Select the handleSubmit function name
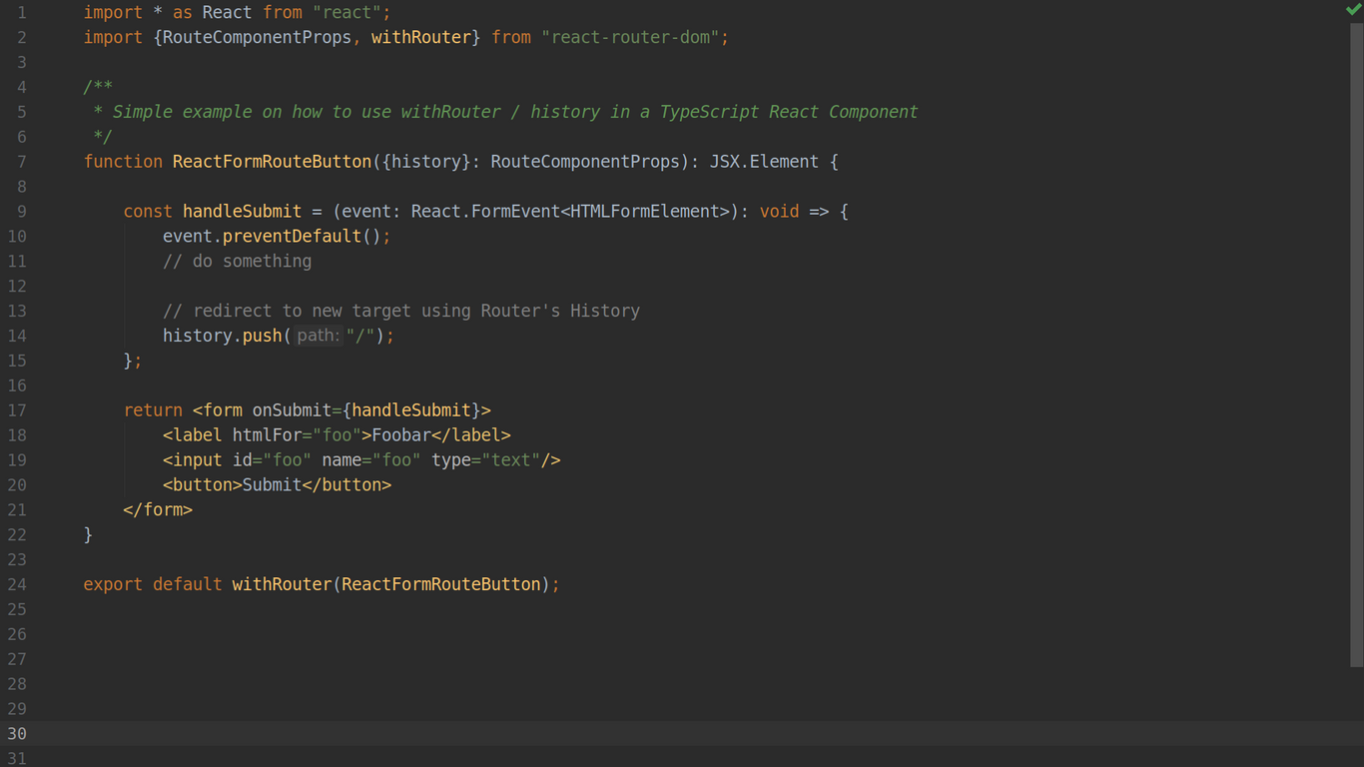 pos(242,211)
